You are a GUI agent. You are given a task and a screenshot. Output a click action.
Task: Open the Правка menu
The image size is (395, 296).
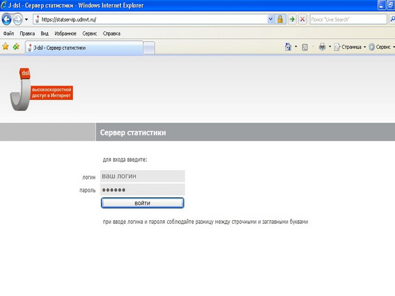point(27,33)
